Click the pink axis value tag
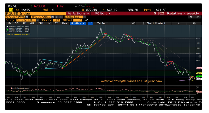The image size is (209, 113). [x=199, y=68]
